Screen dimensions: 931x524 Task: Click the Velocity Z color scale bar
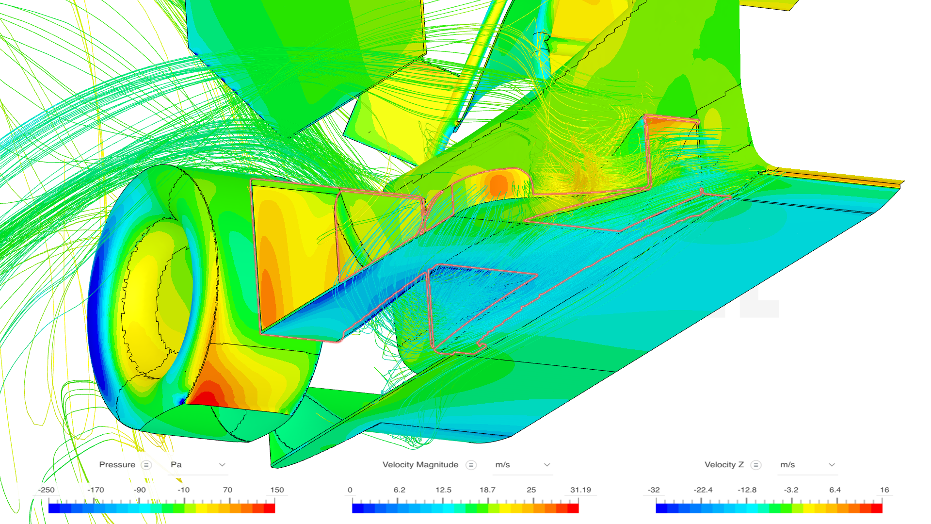[769, 508]
